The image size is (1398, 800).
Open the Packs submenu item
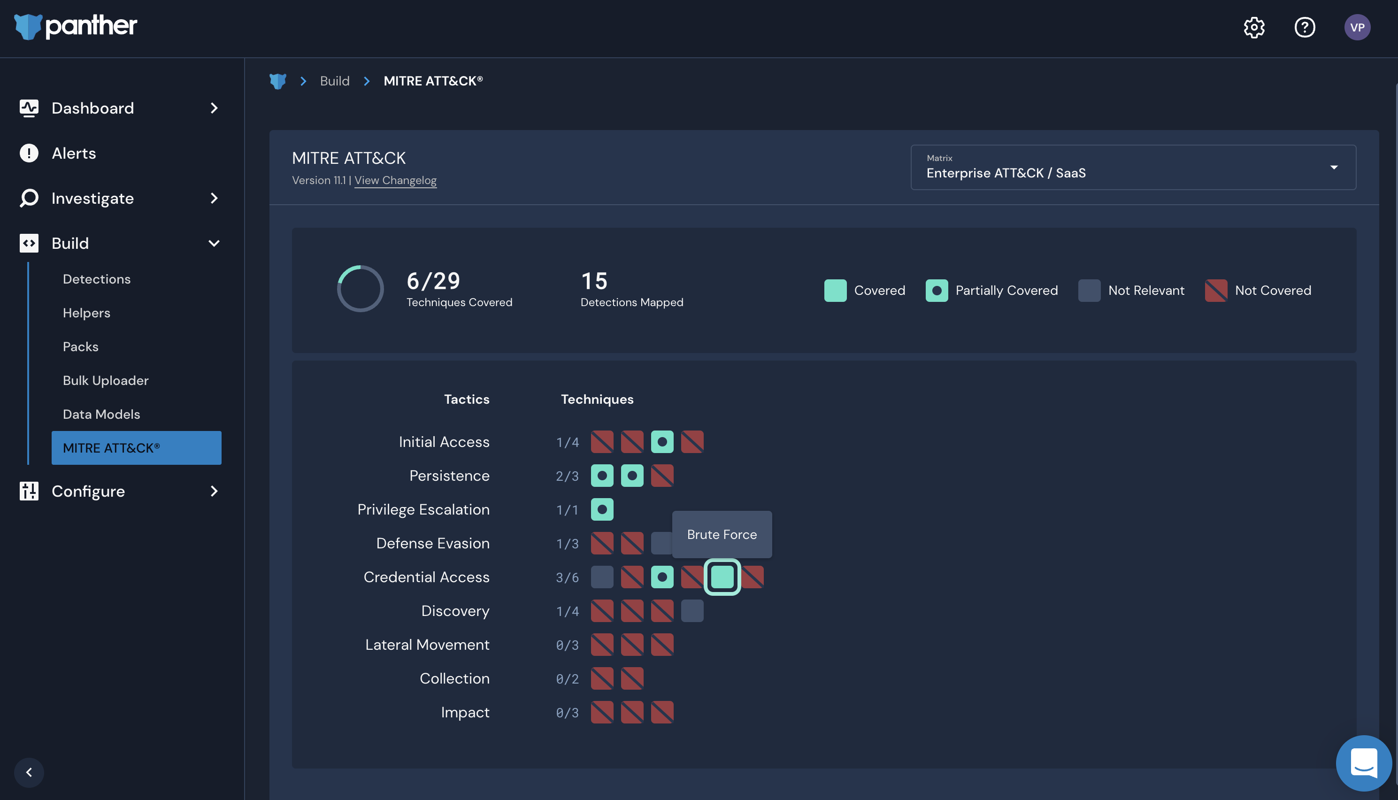[x=81, y=346]
